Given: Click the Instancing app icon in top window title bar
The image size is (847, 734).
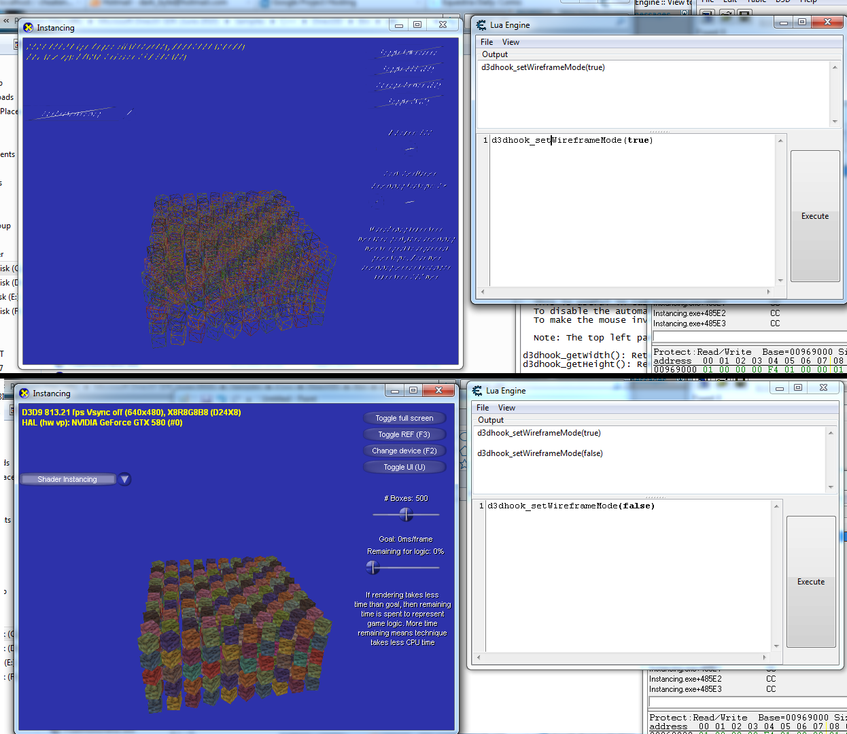Looking at the screenshot, I should 27,27.
